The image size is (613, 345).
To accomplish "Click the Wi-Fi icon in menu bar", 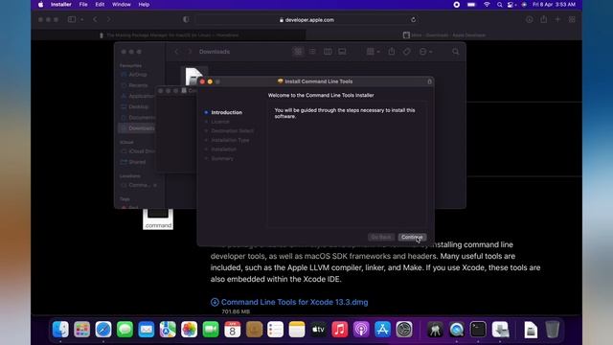I will pos(487,5).
